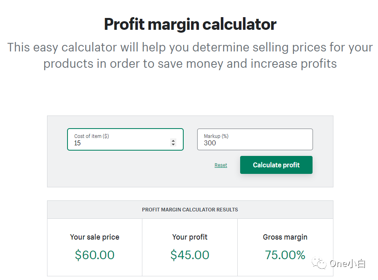Click the "Gross margin" label
378x280 pixels.
[x=285, y=237]
